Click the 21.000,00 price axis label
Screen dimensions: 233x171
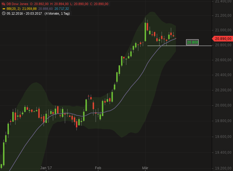(223, 30)
